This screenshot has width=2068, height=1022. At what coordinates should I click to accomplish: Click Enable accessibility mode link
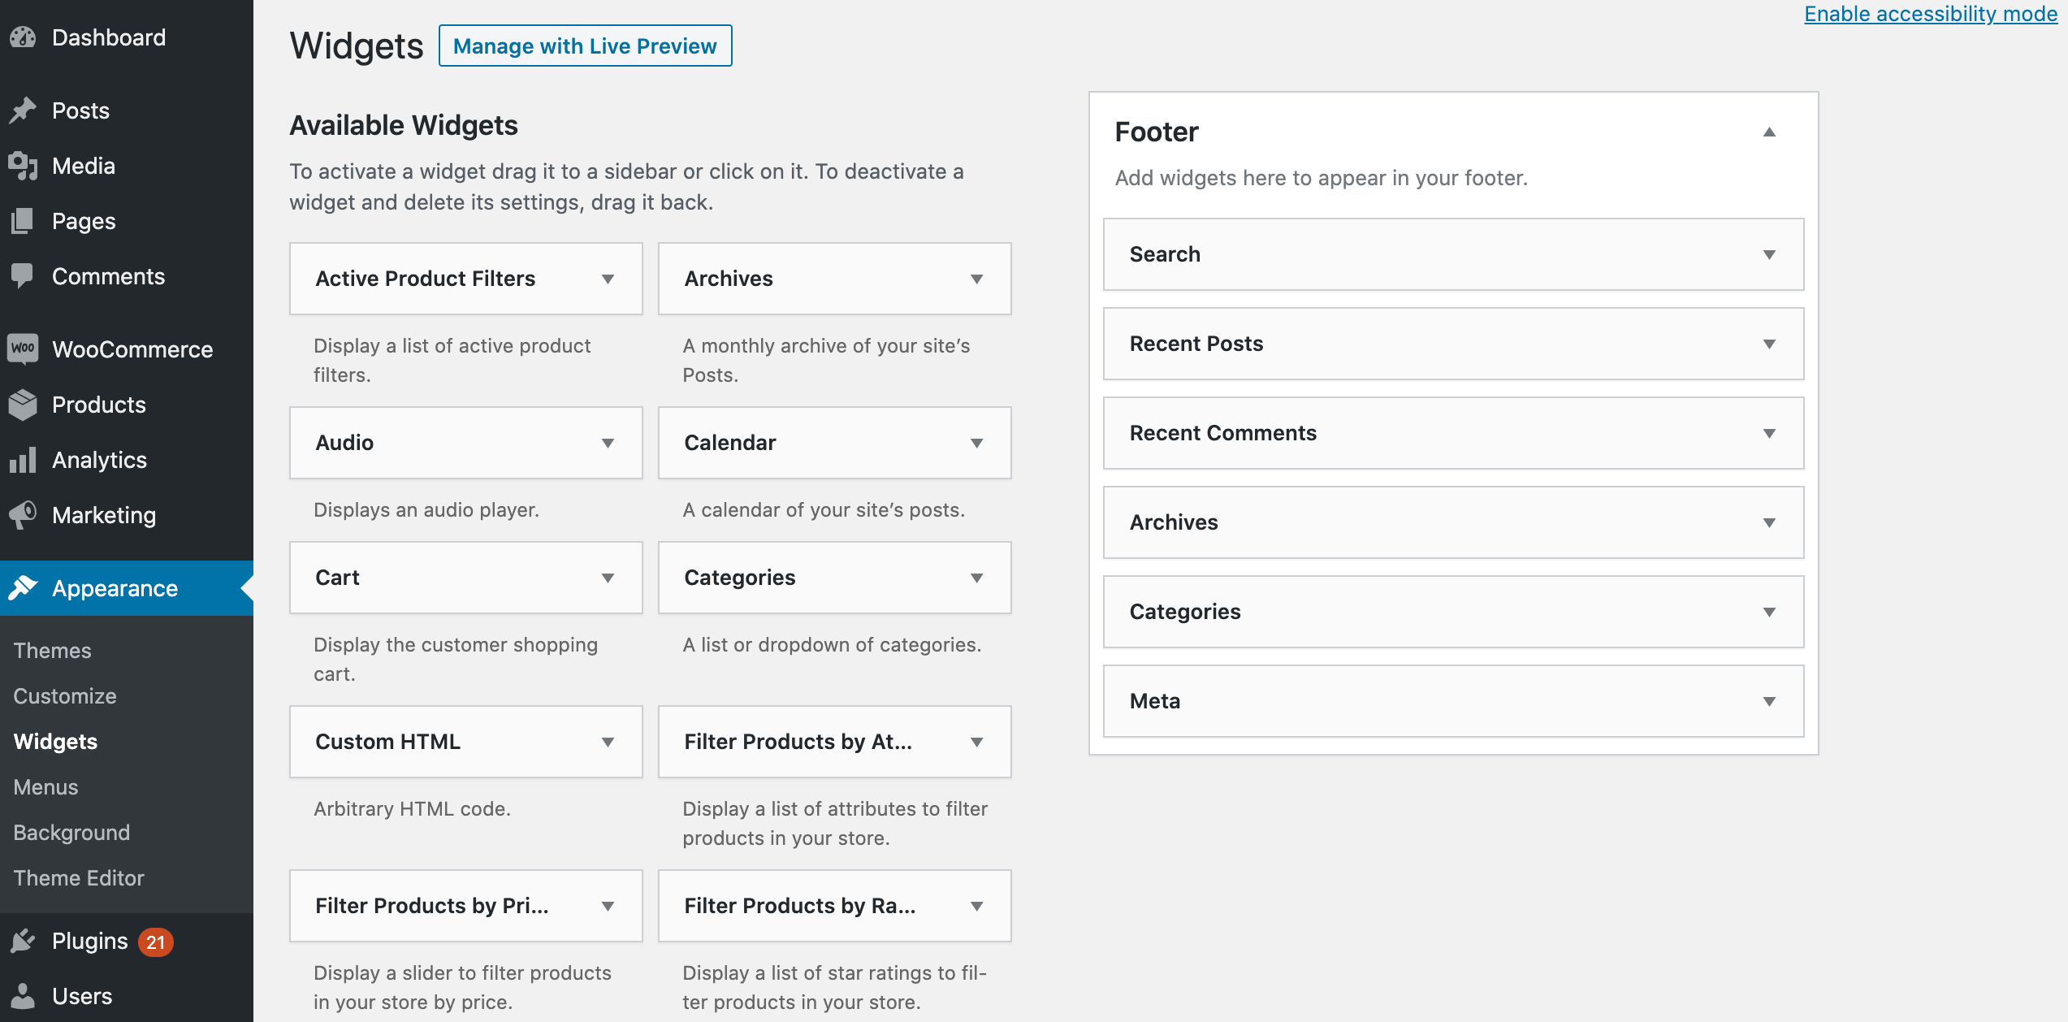(x=1930, y=14)
